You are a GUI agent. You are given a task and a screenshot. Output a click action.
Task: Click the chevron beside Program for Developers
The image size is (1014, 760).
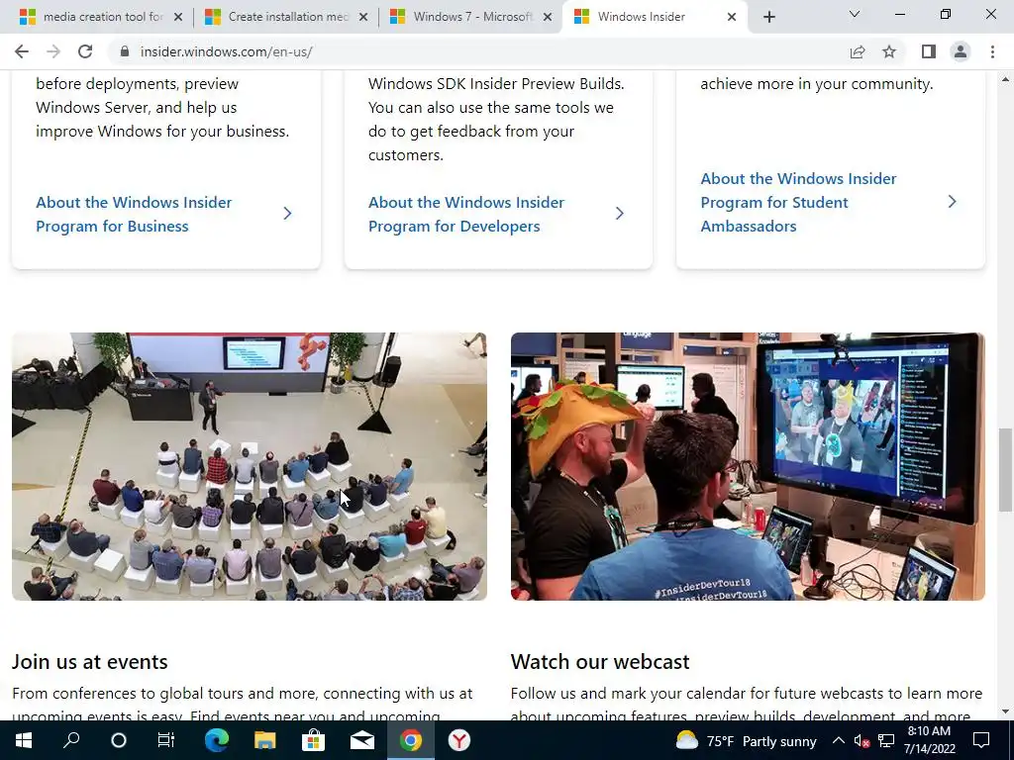click(620, 214)
